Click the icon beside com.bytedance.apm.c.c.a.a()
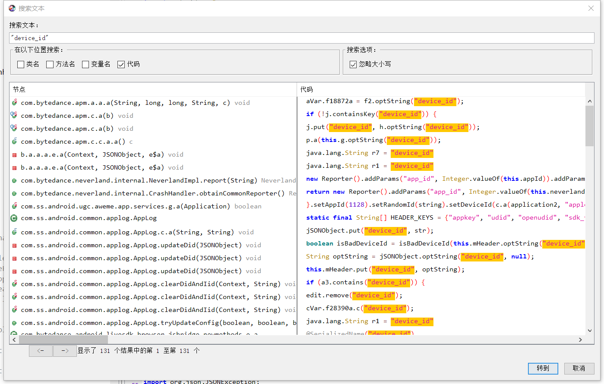 (14, 142)
